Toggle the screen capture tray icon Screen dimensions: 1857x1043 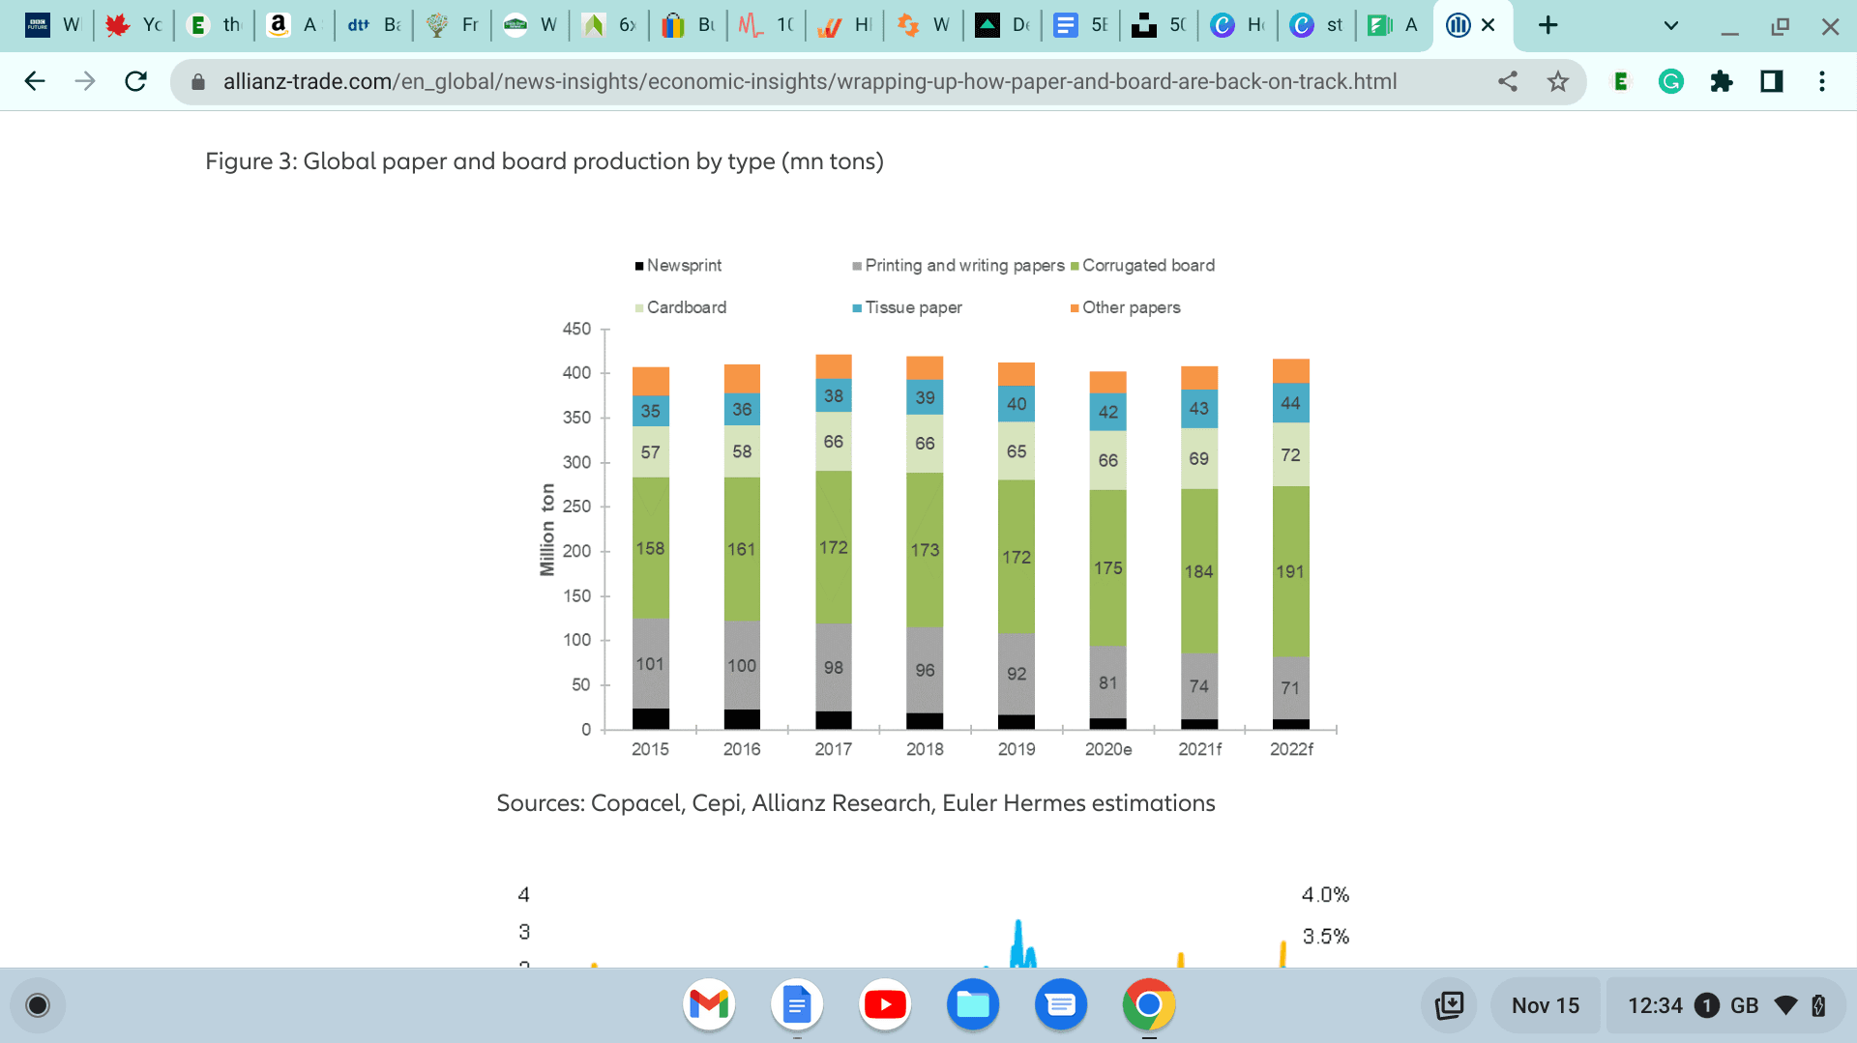tap(1450, 1005)
